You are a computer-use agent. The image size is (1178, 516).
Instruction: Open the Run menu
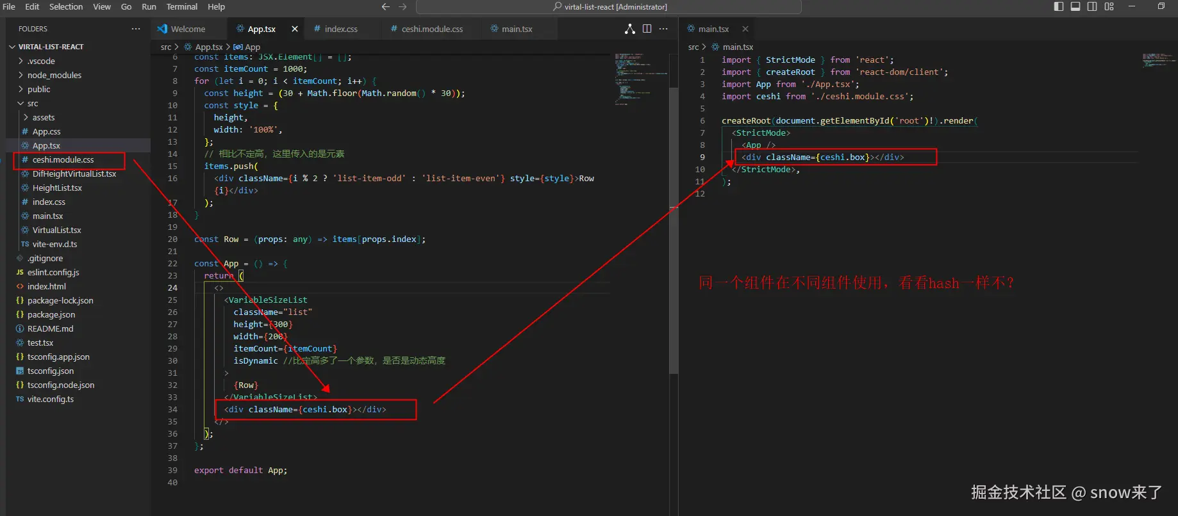(149, 6)
